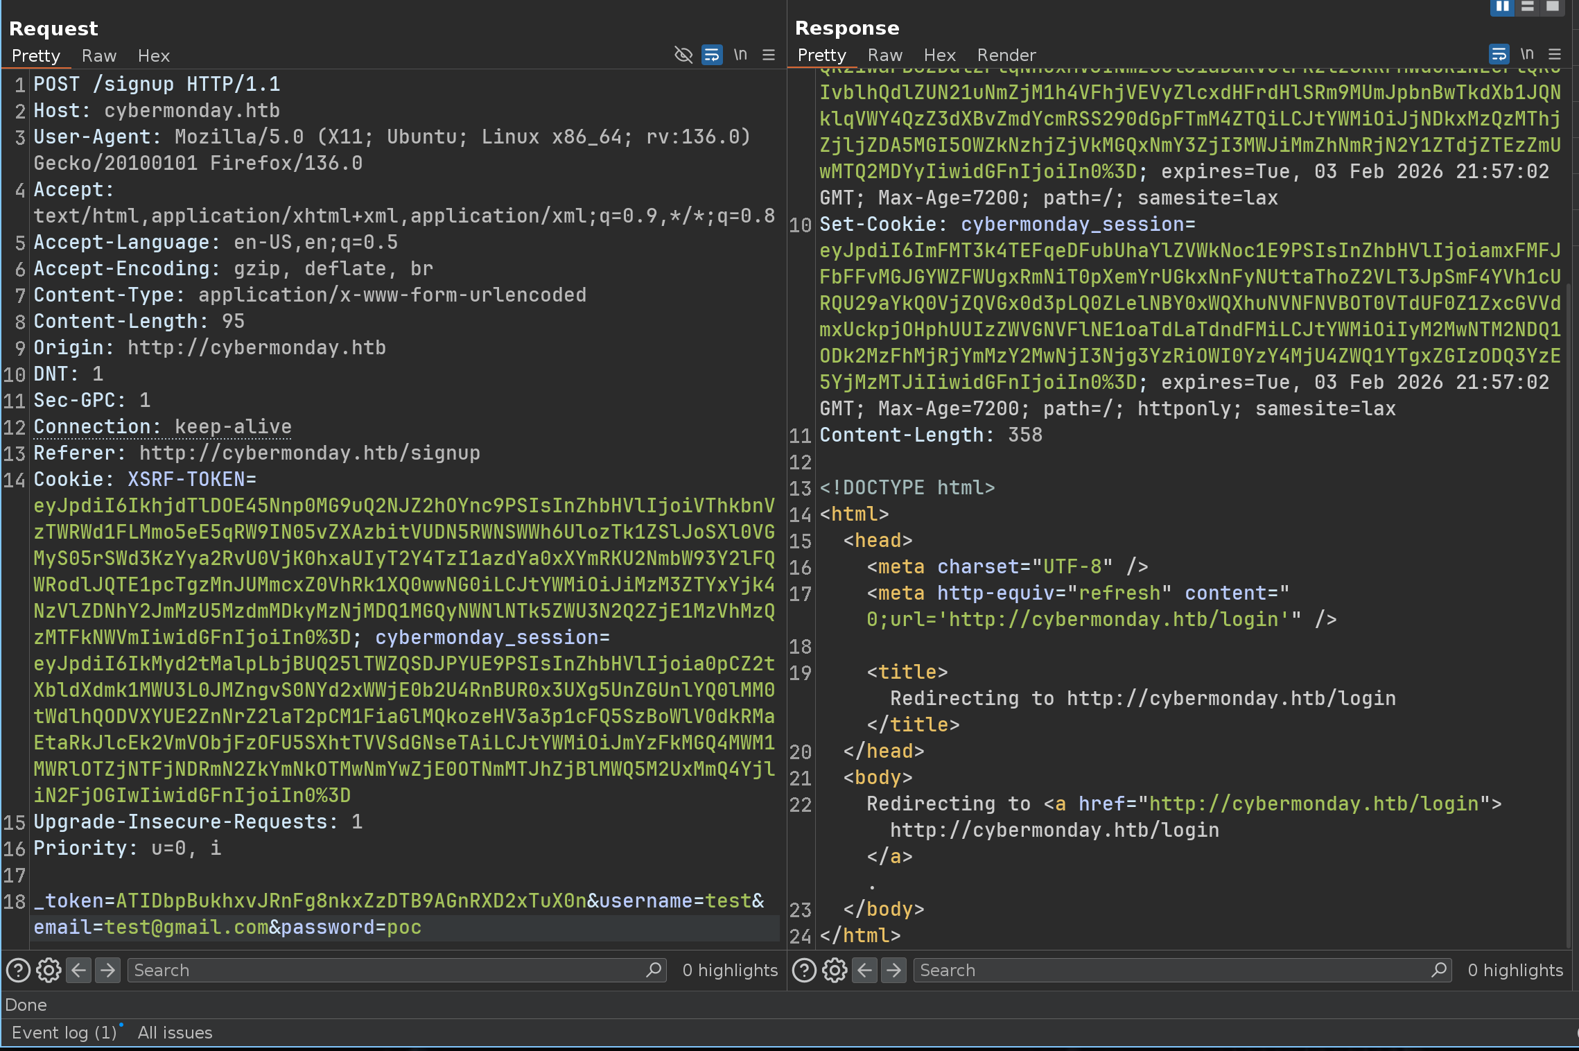Toggle \n non-printable chars in Response
This screenshot has width=1579, height=1051.
pos(1526,54)
